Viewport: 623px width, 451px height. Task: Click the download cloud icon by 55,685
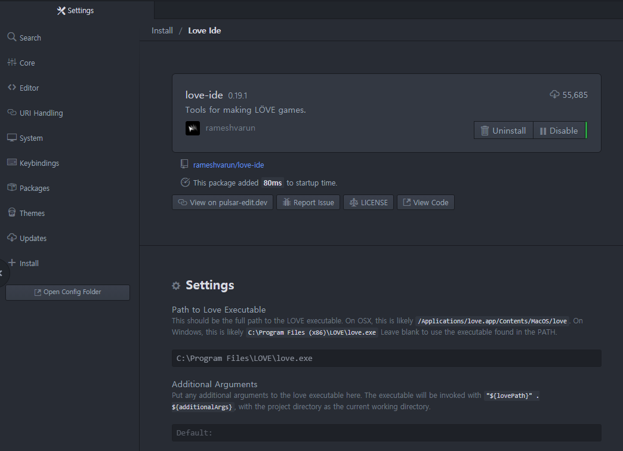pos(554,95)
